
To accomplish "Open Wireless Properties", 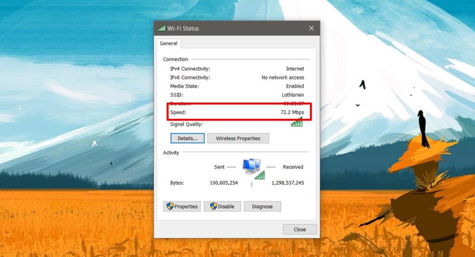I will [x=238, y=138].
